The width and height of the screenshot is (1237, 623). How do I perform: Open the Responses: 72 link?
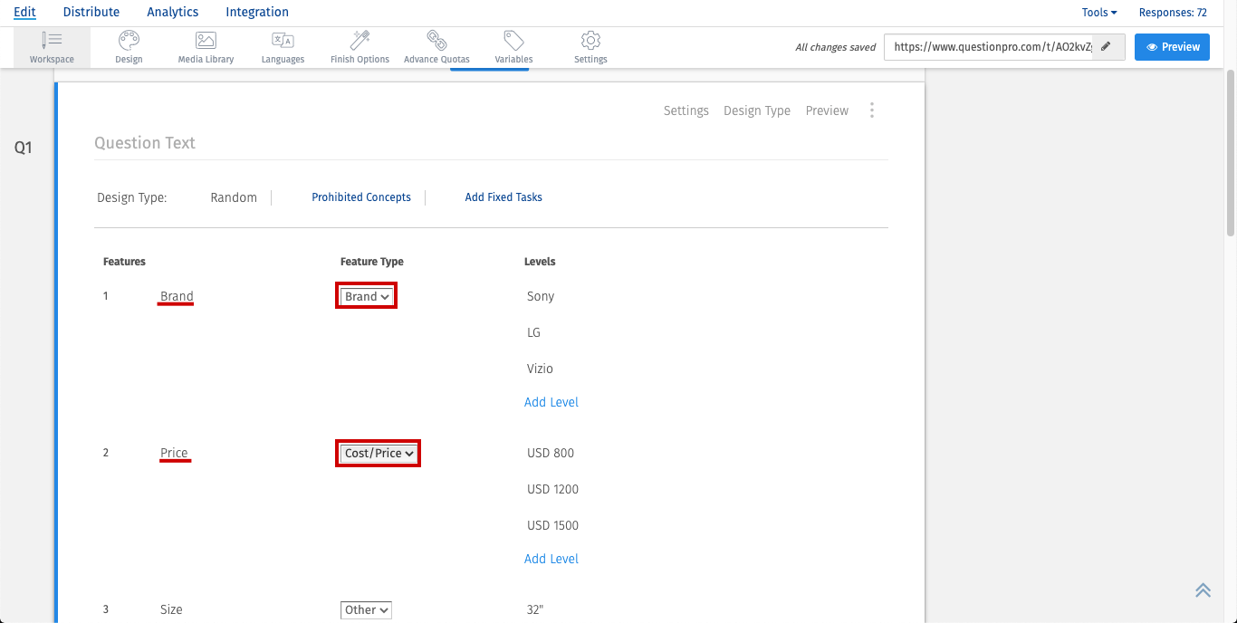(x=1173, y=13)
